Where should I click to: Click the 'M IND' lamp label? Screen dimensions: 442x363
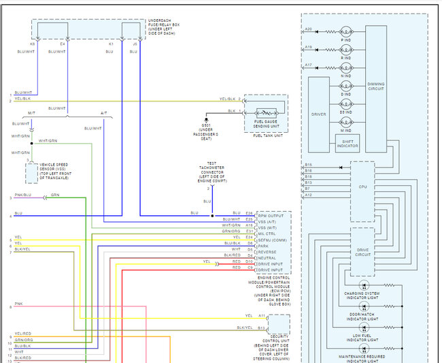346,130
